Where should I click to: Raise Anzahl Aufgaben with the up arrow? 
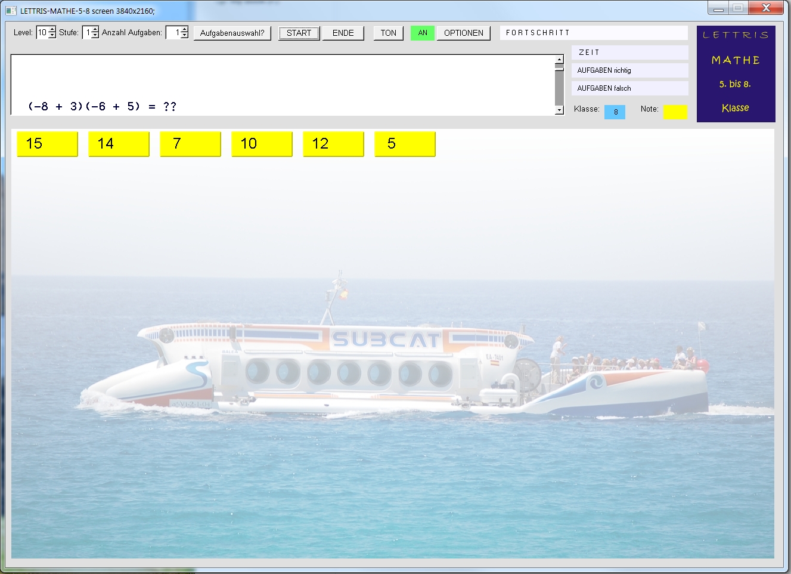184,30
